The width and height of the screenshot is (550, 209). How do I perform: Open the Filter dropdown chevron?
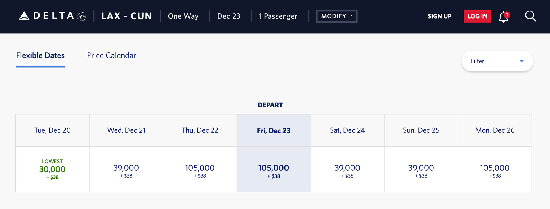(x=522, y=61)
